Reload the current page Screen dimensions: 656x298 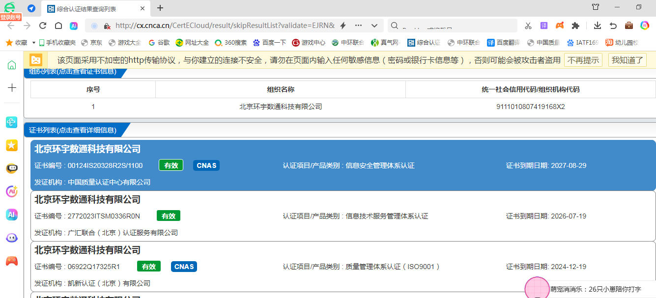[x=43, y=26]
